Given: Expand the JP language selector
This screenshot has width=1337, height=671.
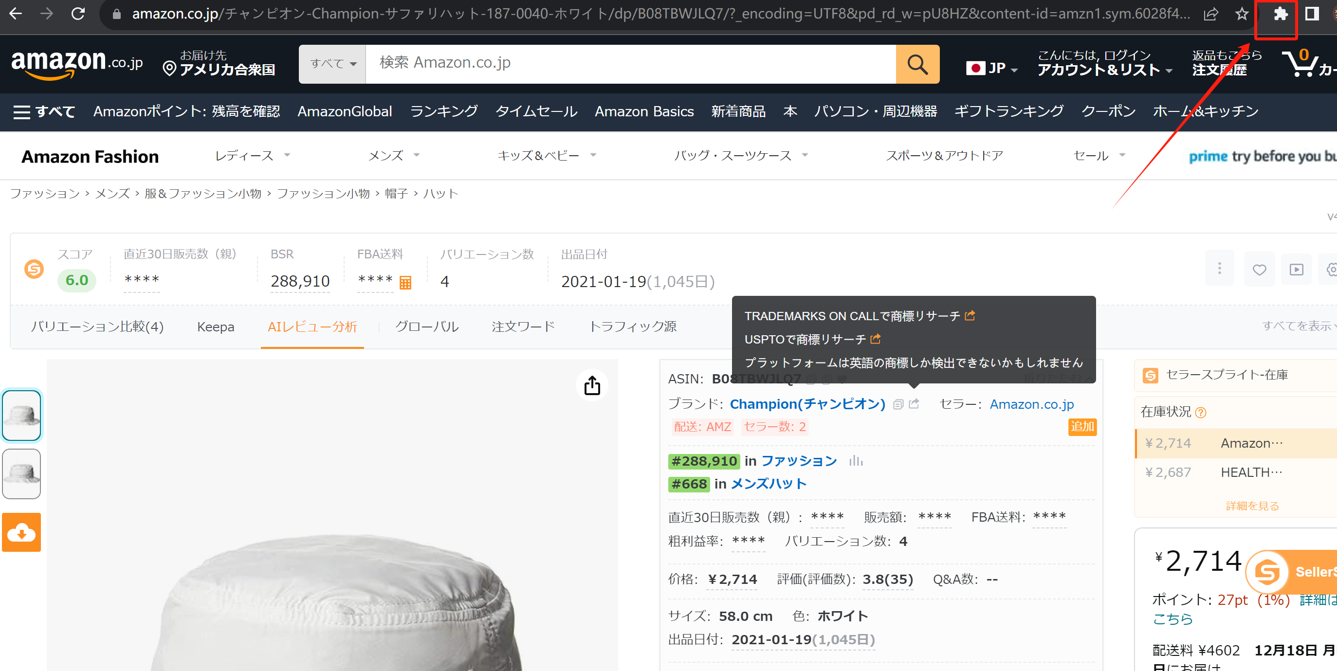Looking at the screenshot, I should click(991, 68).
